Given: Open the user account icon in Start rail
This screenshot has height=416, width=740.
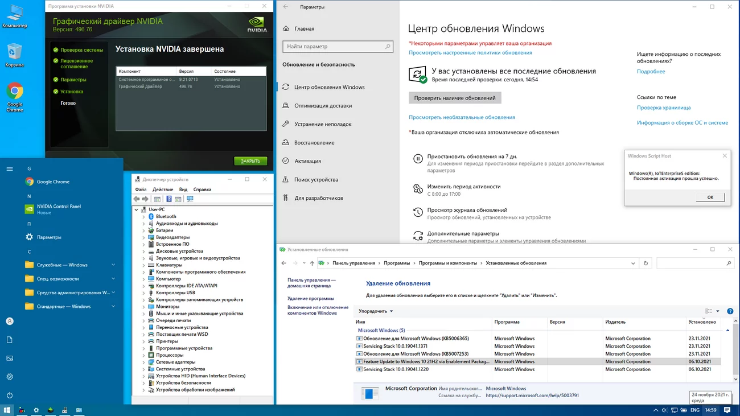Looking at the screenshot, I should tap(10, 321).
